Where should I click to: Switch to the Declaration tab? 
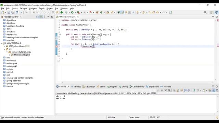click(89, 86)
